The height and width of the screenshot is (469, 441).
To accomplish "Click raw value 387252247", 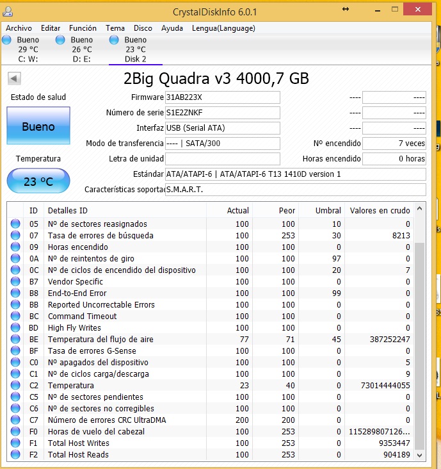I will tap(390, 339).
